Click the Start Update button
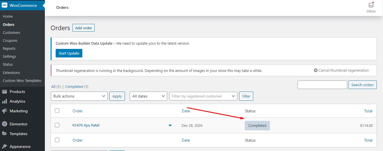 (69, 53)
